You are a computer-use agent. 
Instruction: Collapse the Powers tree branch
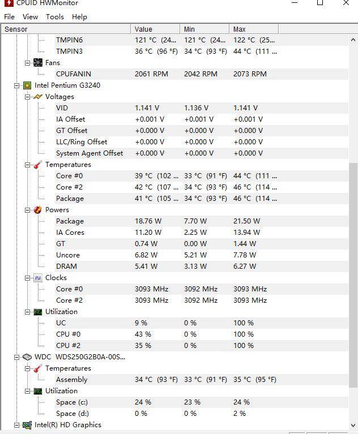point(27,210)
